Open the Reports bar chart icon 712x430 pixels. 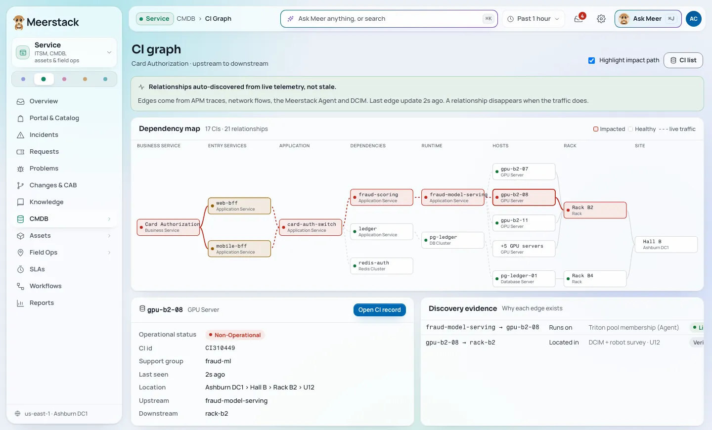[20, 303]
